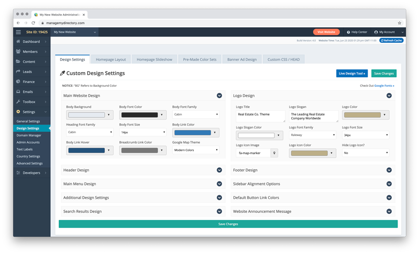This screenshot has height=254, width=419.
Task: Open the My New Website site selector
Action: pyautogui.click(x=74, y=32)
